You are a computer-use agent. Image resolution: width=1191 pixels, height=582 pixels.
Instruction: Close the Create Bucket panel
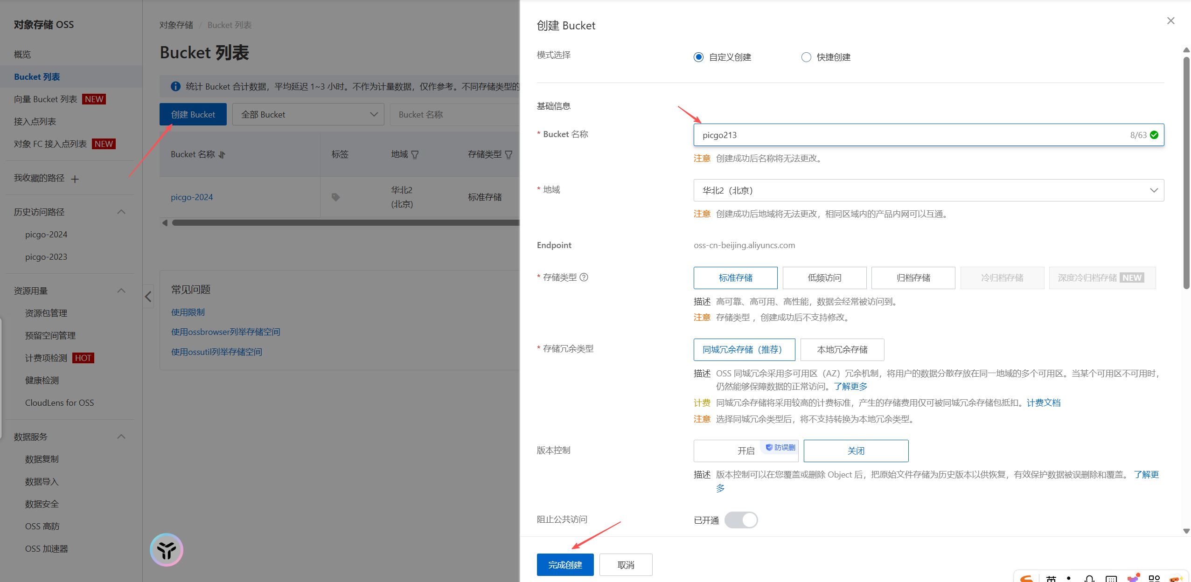pos(1170,21)
